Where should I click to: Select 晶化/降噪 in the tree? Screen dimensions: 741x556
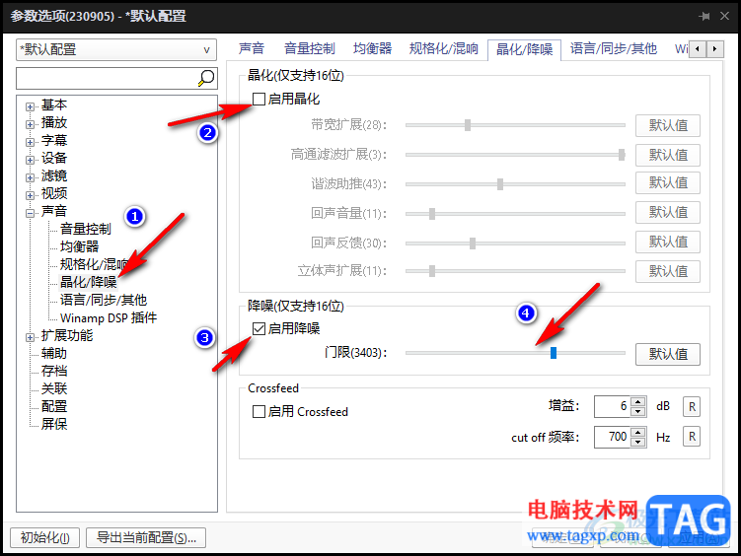(x=89, y=282)
